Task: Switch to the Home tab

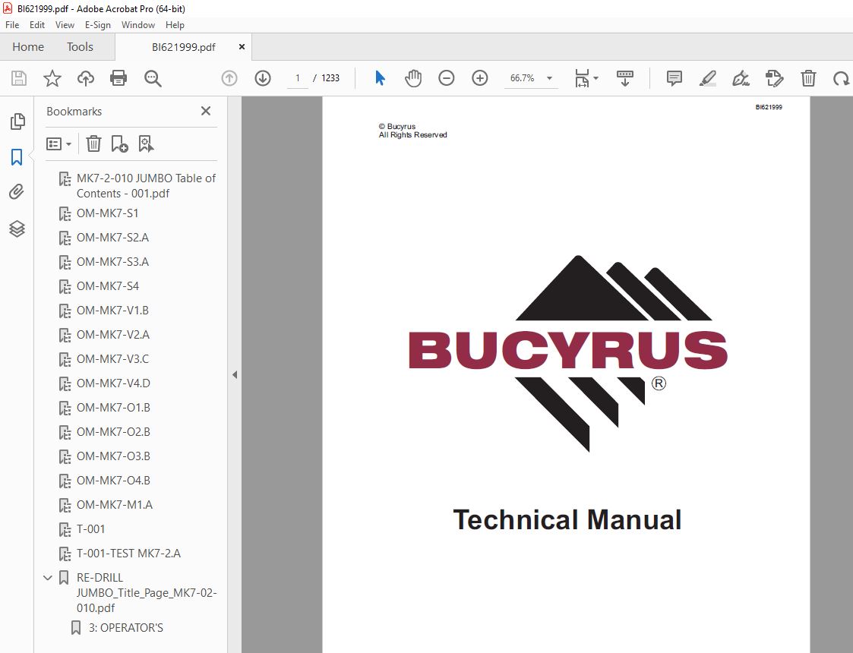Action: (x=28, y=47)
